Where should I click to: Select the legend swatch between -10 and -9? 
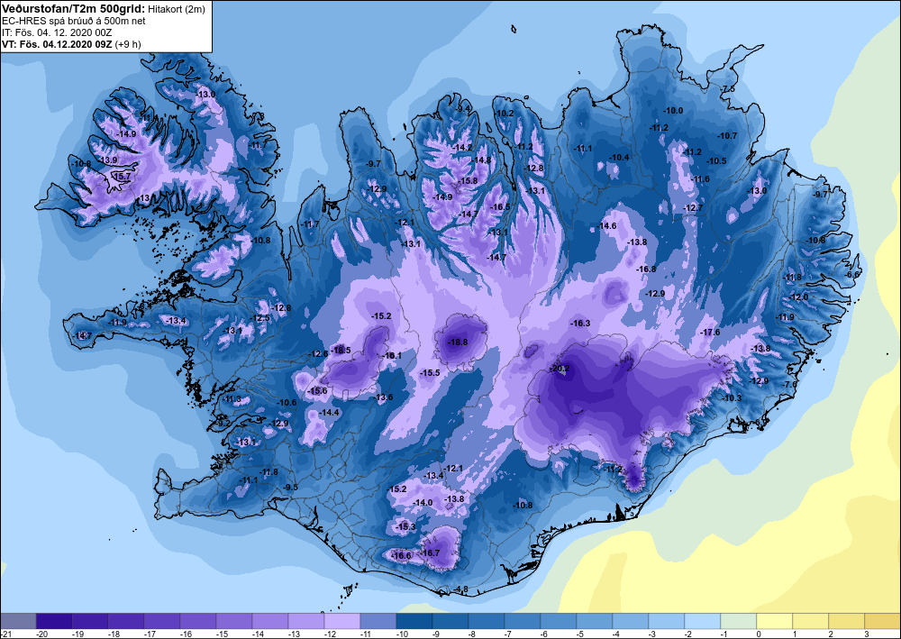tap(414, 621)
